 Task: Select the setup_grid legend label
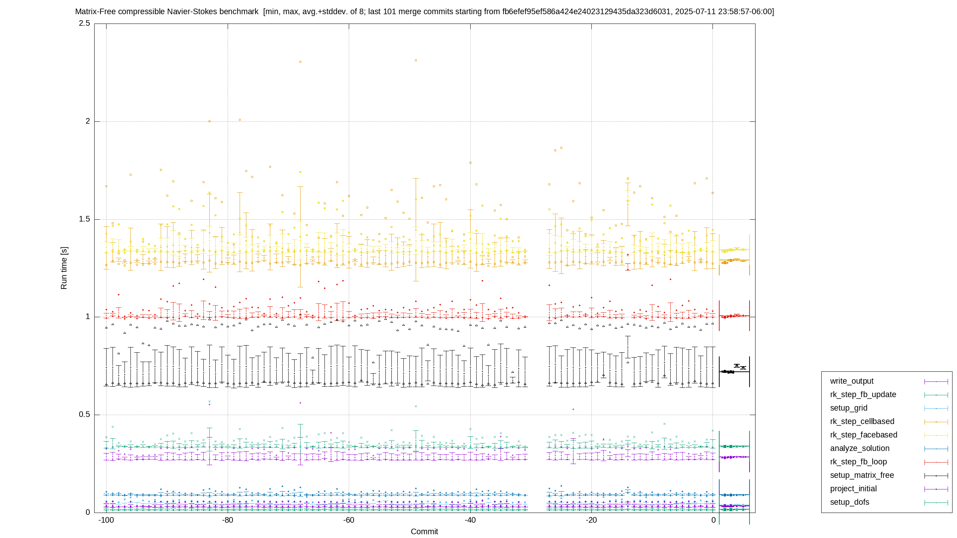[x=849, y=408]
